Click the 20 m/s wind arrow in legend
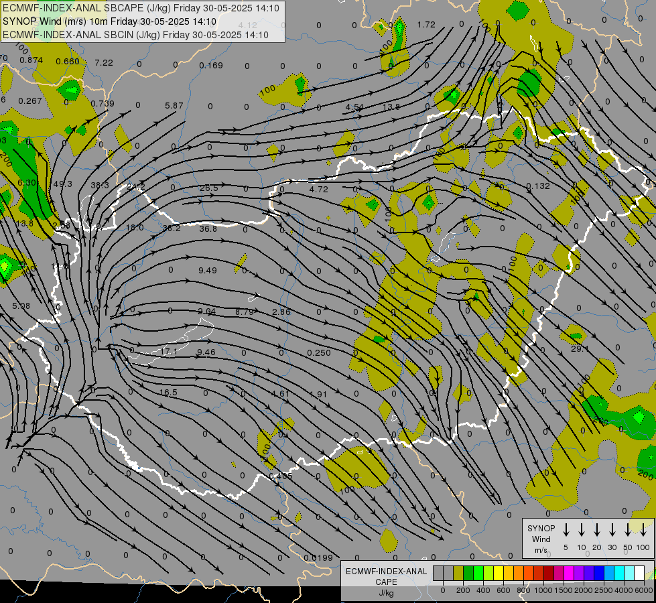Screen dimensions: 656x603 tap(596, 529)
